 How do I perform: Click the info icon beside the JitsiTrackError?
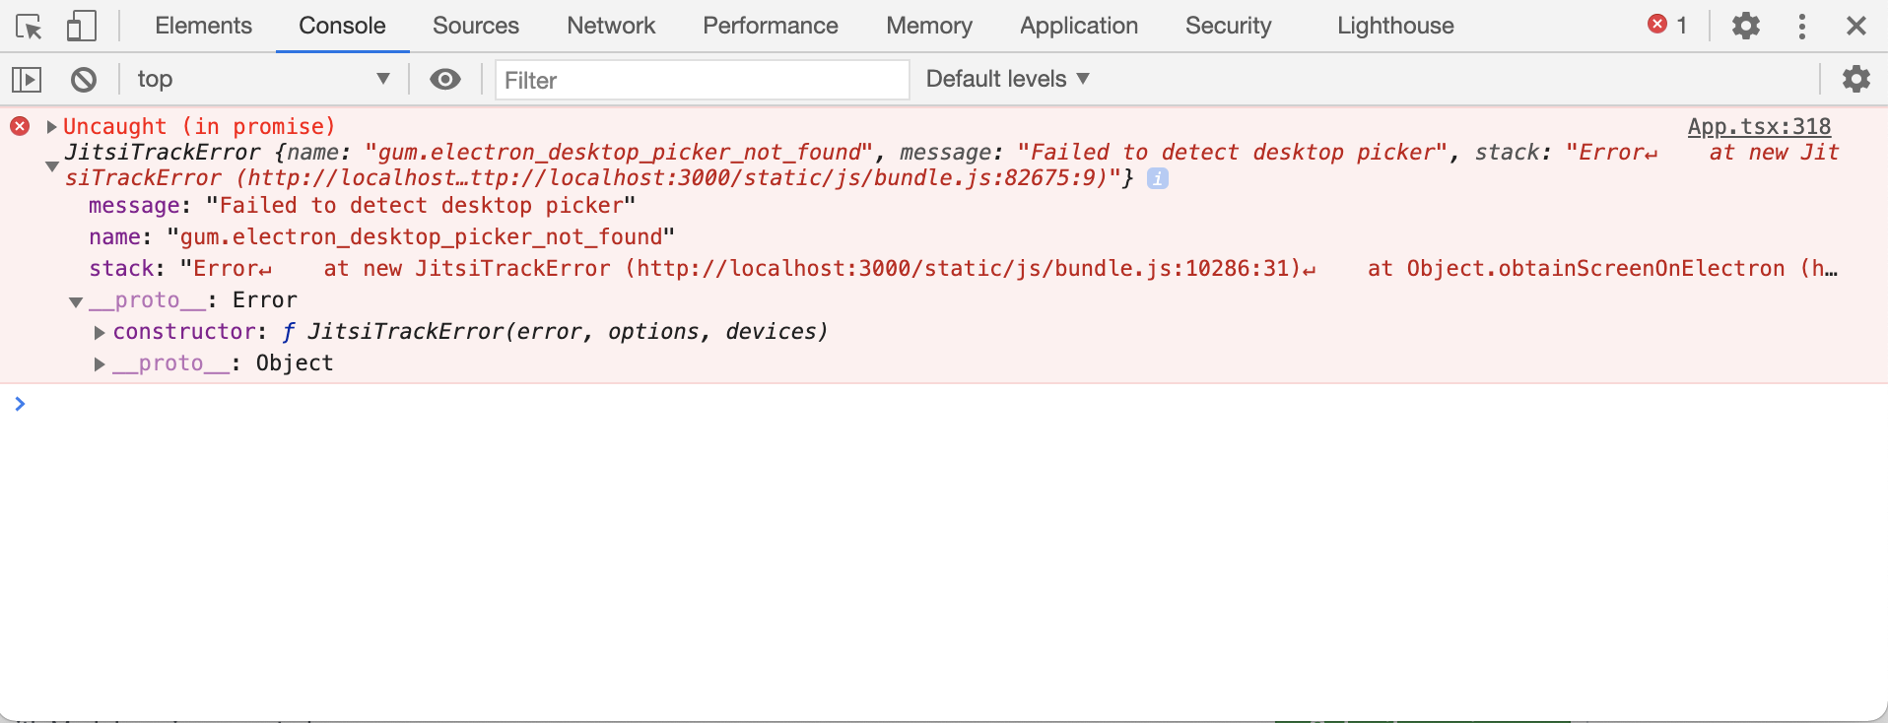(1159, 178)
